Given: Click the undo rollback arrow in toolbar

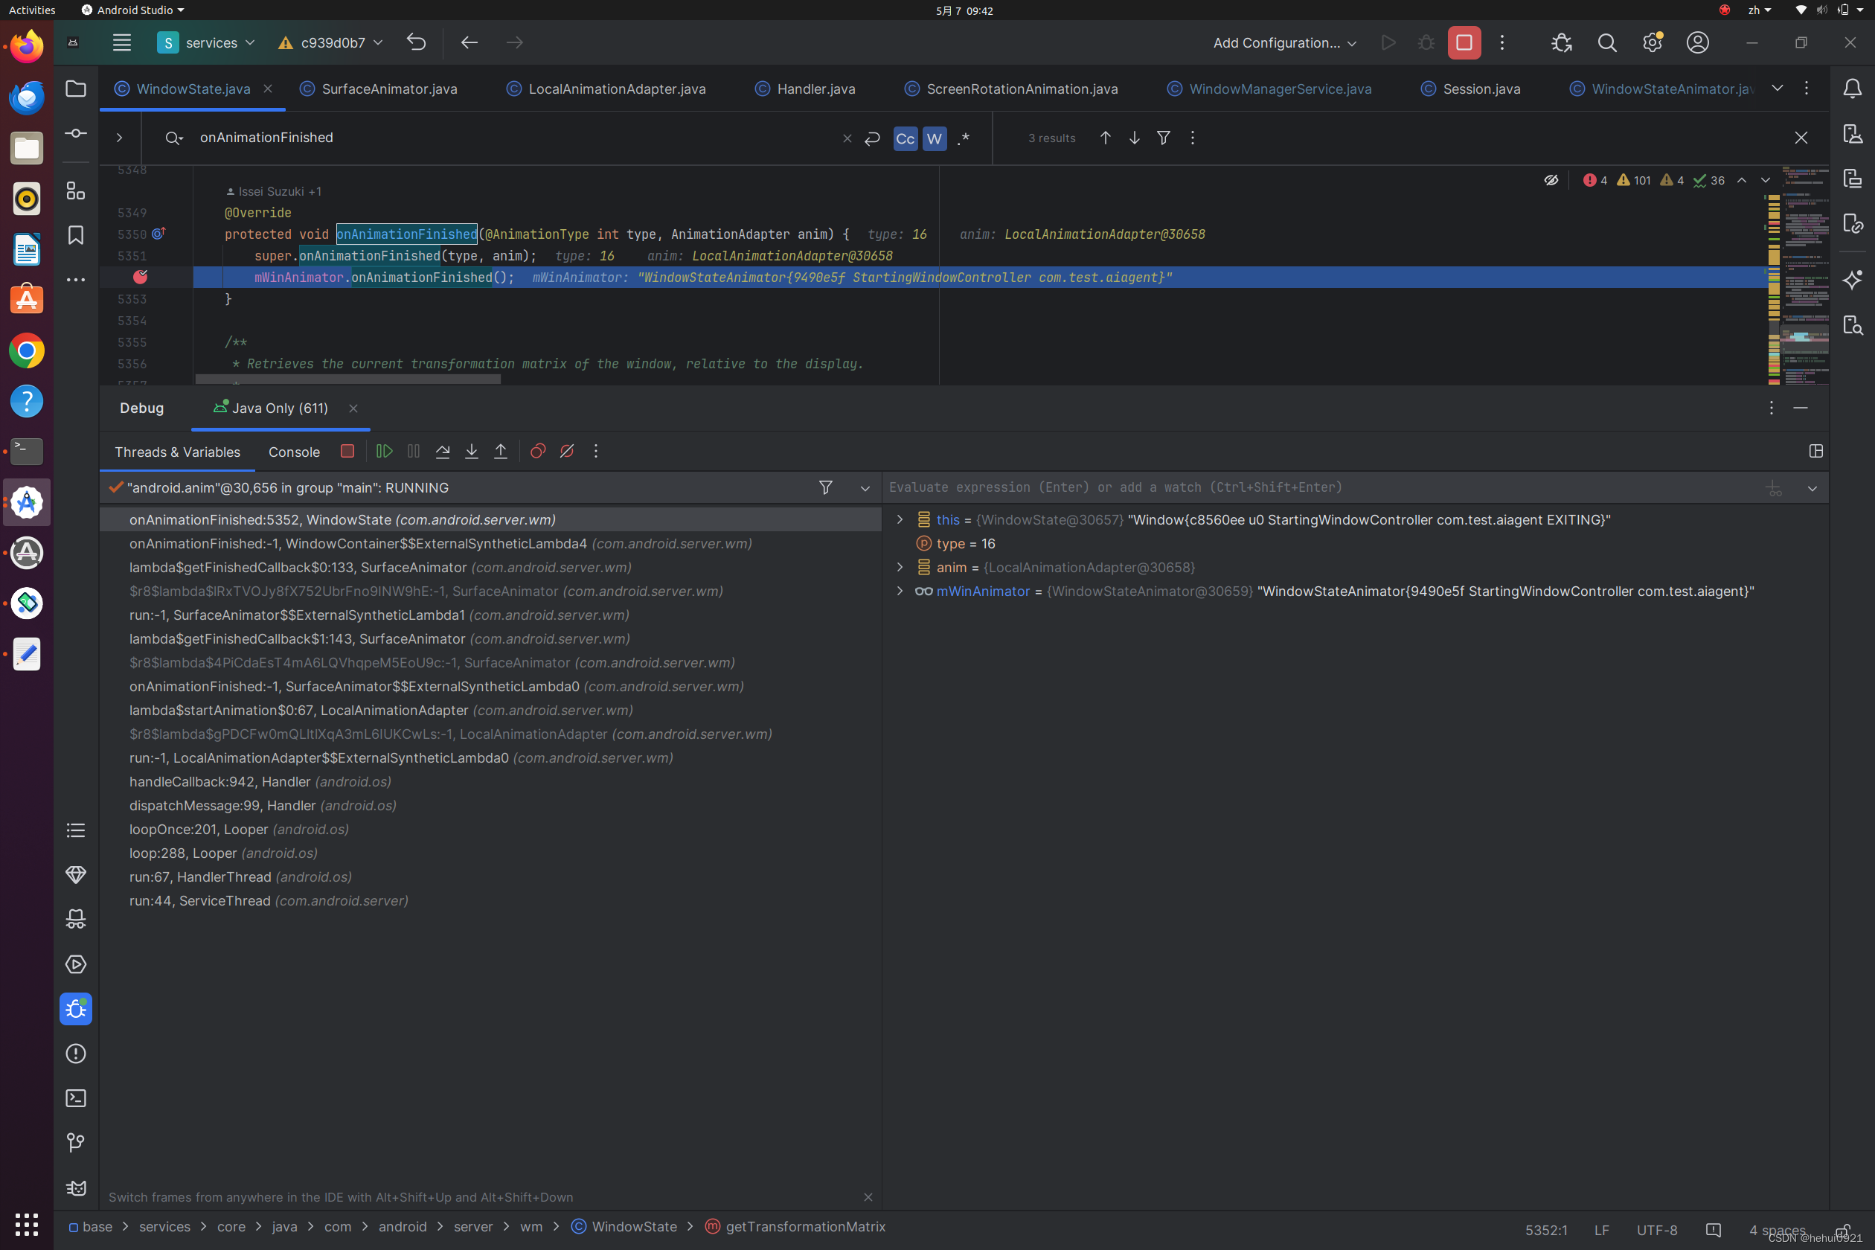Looking at the screenshot, I should tap(416, 42).
